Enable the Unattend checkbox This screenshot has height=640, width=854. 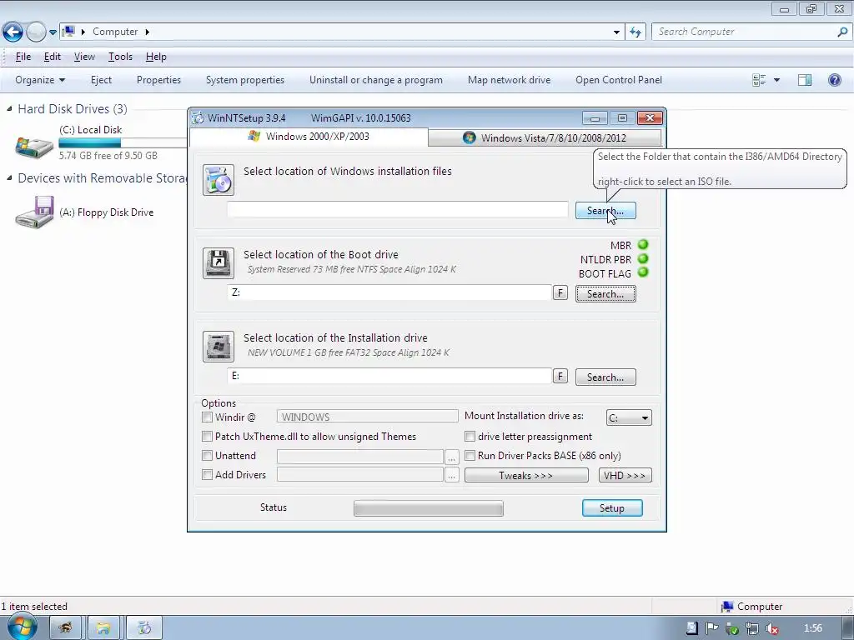pyautogui.click(x=207, y=456)
